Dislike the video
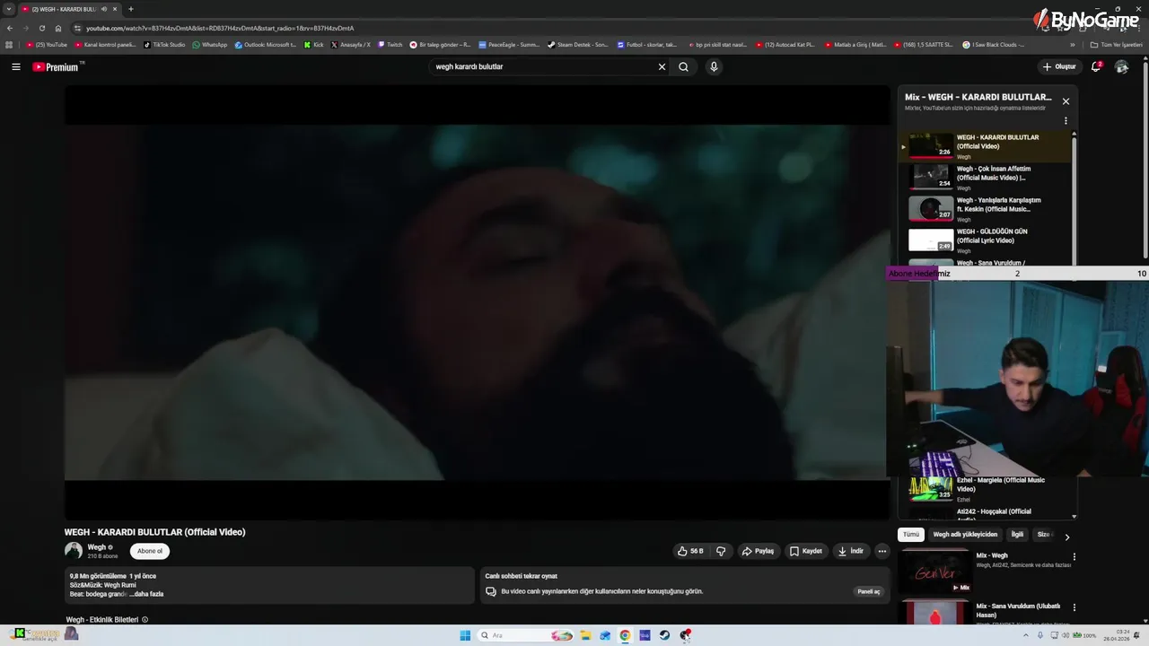Image resolution: width=1149 pixels, height=646 pixels. pyautogui.click(x=721, y=551)
